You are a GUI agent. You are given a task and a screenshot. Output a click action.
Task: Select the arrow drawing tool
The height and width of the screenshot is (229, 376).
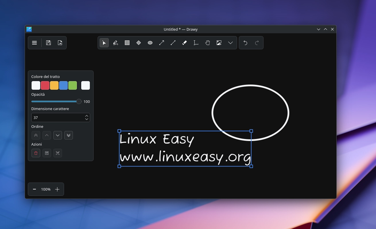(162, 43)
